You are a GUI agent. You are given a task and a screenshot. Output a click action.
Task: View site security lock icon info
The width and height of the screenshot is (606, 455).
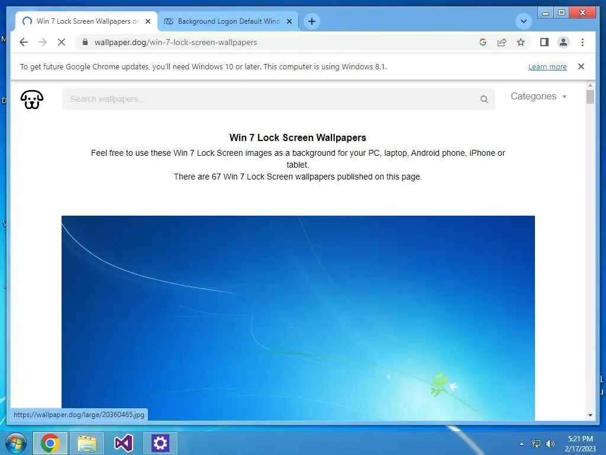pyautogui.click(x=85, y=42)
